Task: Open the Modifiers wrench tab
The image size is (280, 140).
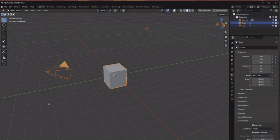Action: 232,79
